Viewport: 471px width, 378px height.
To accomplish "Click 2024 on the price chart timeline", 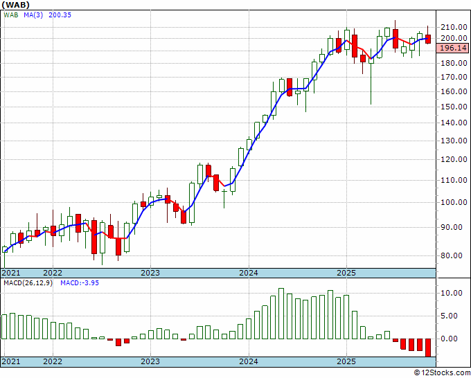I will point(249,273).
